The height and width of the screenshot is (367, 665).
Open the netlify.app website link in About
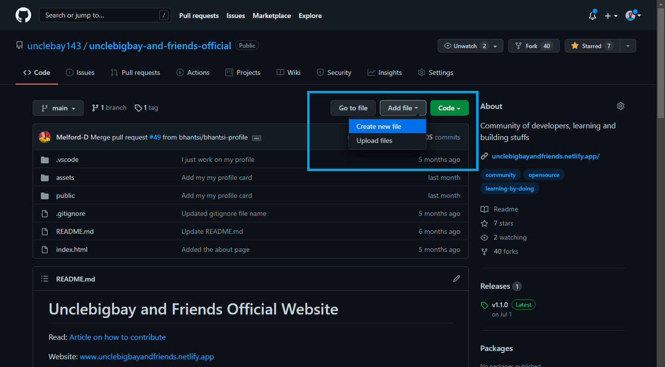tap(546, 156)
